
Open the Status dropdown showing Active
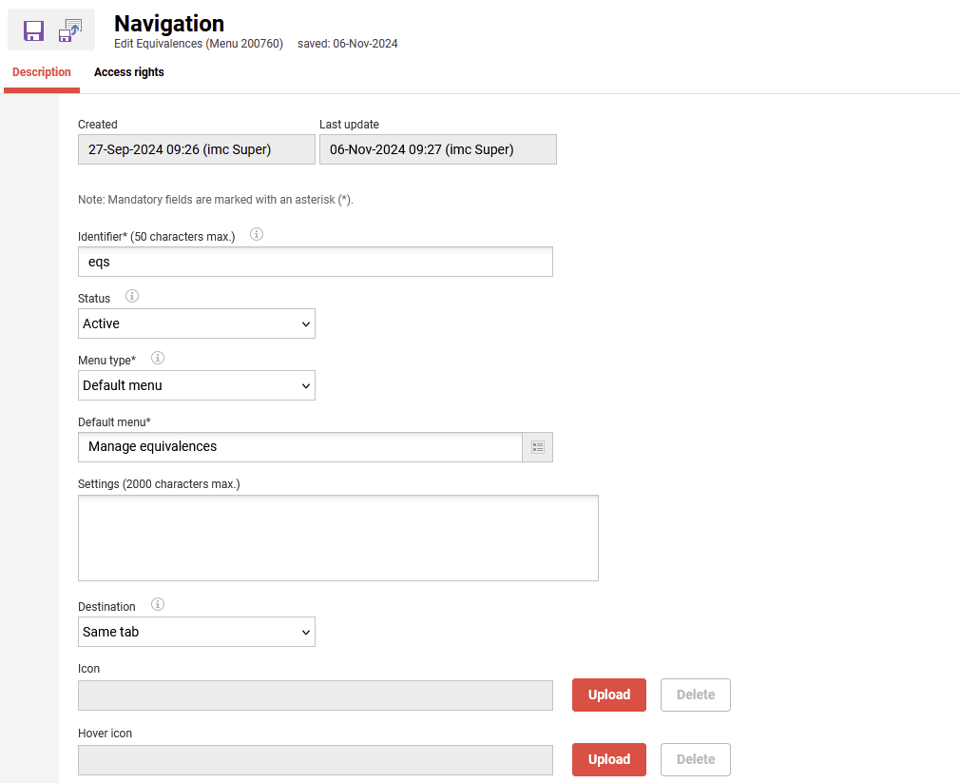(x=196, y=323)
